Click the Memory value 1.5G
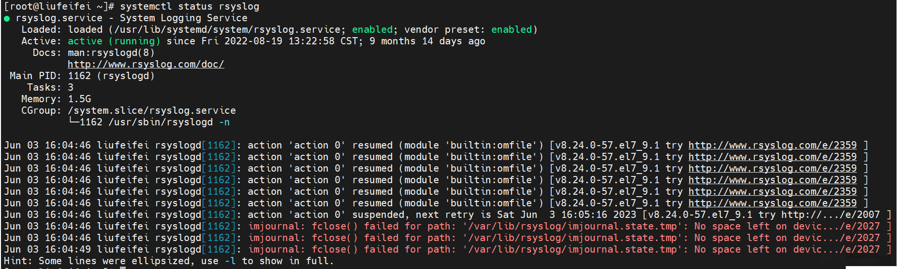897x269 pixels. click(x=79, y=99)
